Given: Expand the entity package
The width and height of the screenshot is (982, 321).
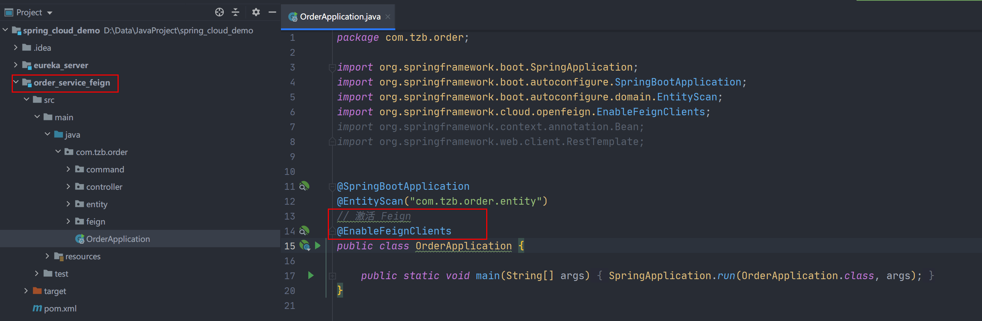Looking at the screenshot, I should pyautogui.click(x=68, y=203).
